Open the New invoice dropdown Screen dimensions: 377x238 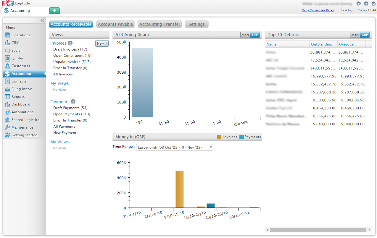coord(102,43)
